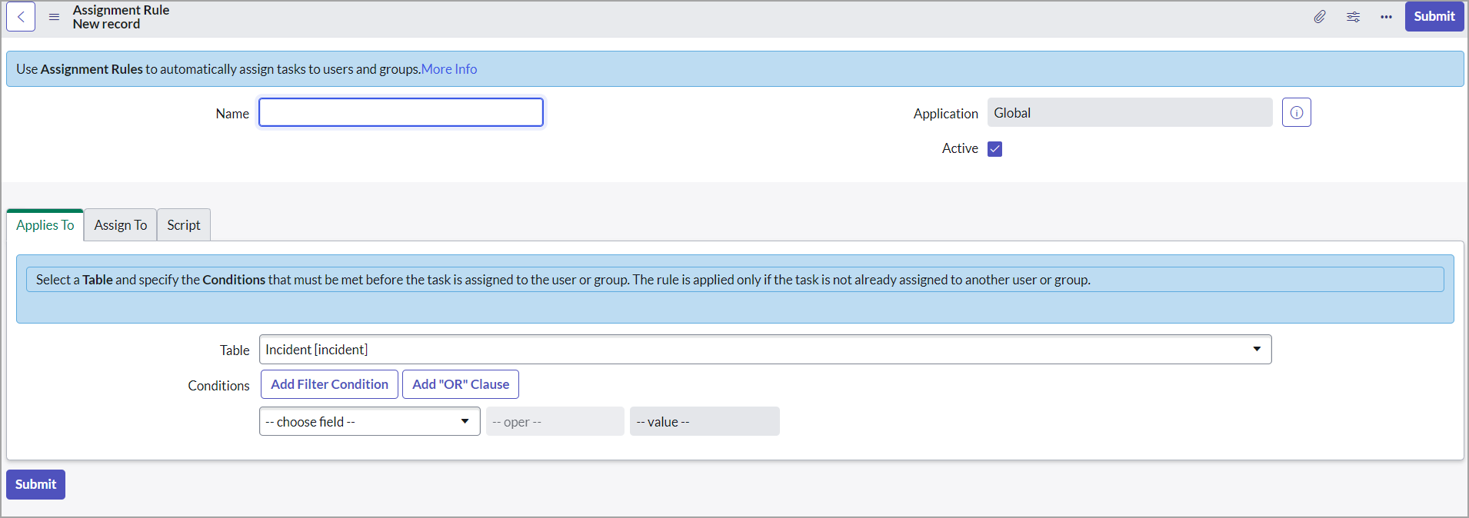Viewport: 1469px width, 518px height.
Task: Click the attachment paperclip icon
Action: pos(1320,17)
